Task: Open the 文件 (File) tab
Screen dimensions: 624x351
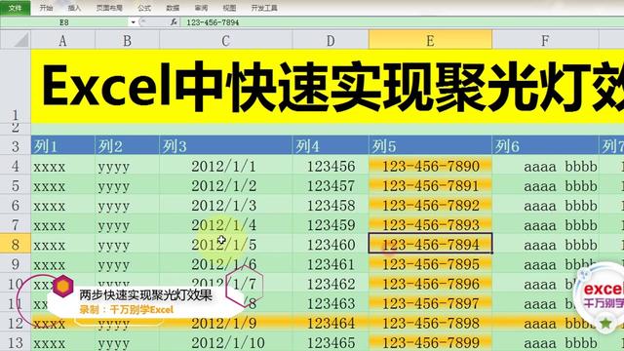Action: 16,8
